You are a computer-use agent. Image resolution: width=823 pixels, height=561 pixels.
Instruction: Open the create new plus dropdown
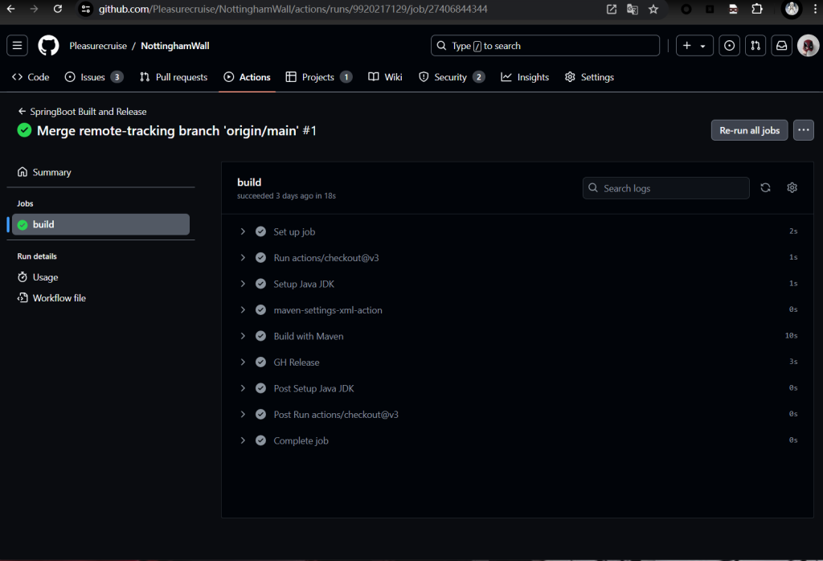(x=694, y=46)
